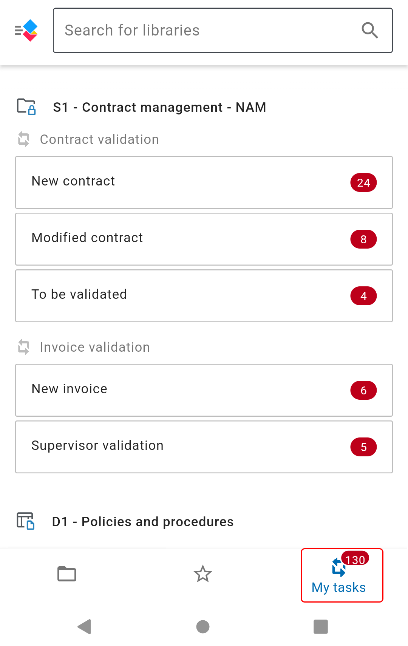This screenshot has width=408, height=646.
Task: Open the app logo menu icon
Action: [26, 30]
